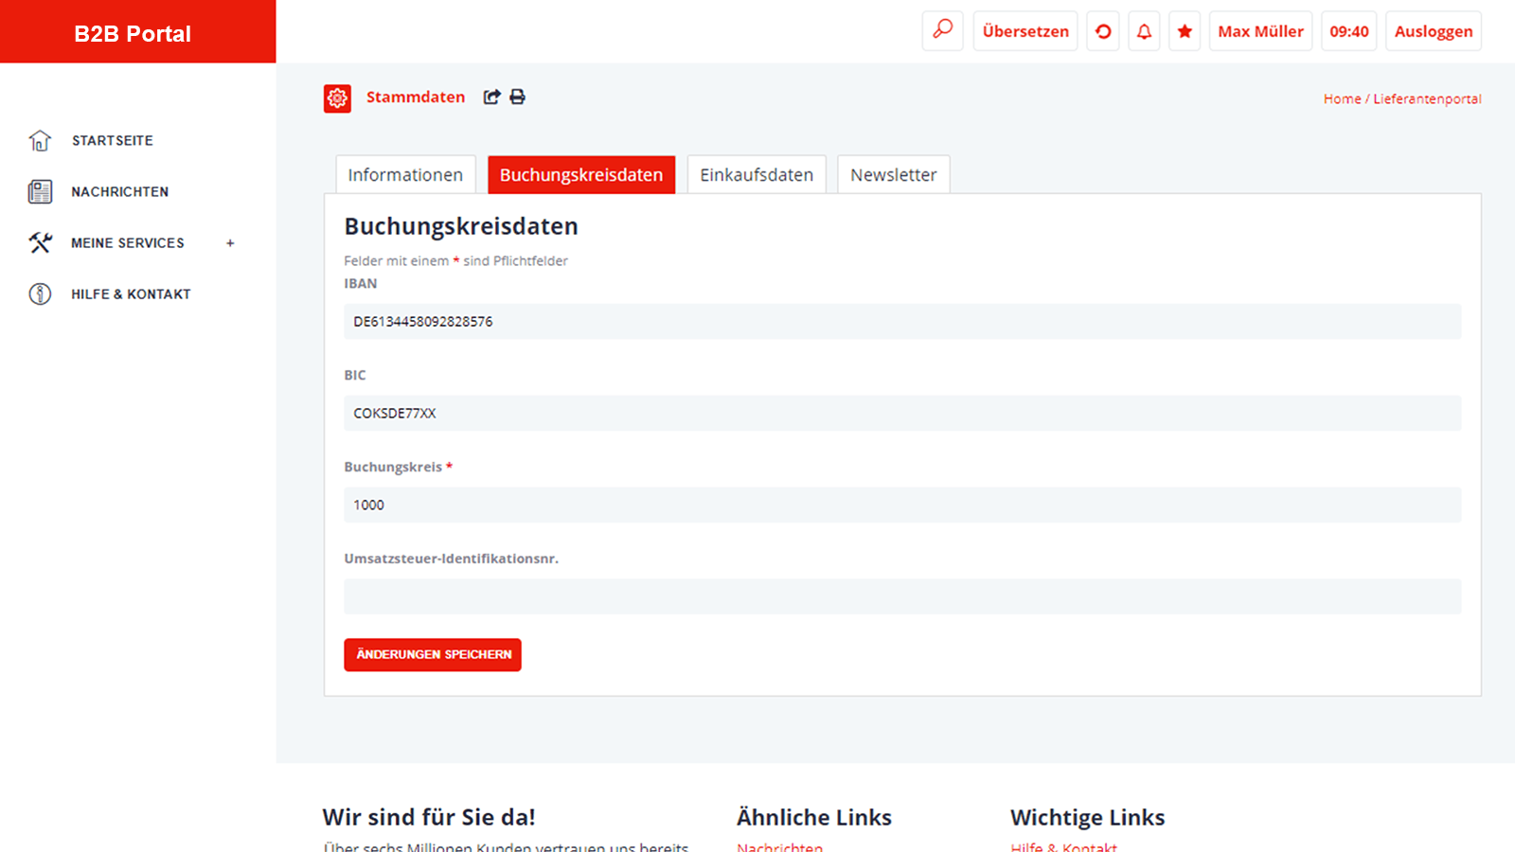The image size is (1515, 852).
Task: Click the search magnifier icon
Action: coord(942,30)
